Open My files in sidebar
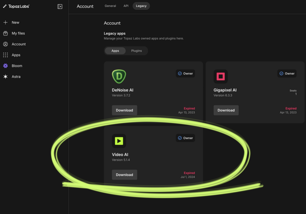The width and height of the screenshot is (306, 214). tap(18, 33)
